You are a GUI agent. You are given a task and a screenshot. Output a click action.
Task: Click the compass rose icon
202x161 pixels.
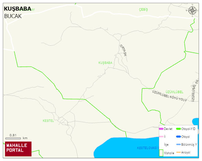(x=192, y=11)
